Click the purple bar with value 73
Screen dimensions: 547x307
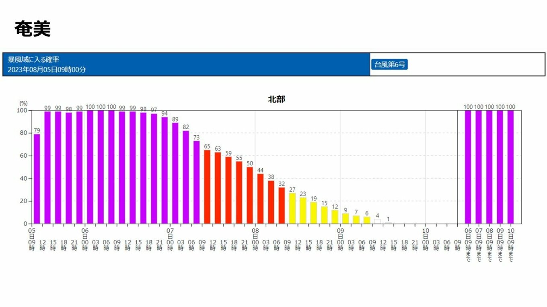pos(196,182)
